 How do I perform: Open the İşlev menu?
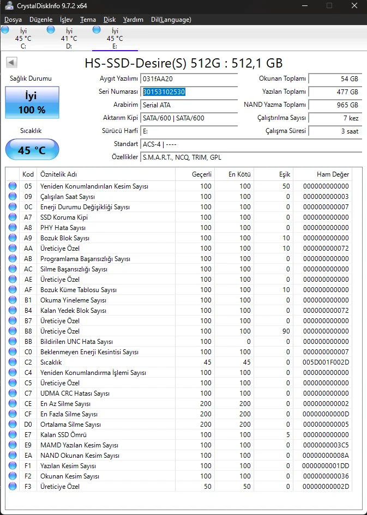tap(66, 20)
